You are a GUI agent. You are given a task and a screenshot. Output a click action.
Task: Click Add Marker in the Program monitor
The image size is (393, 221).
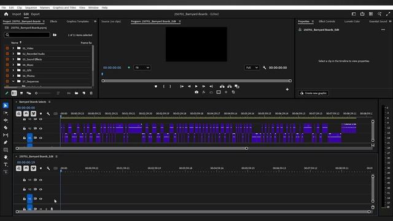click(x=156, y=87)
